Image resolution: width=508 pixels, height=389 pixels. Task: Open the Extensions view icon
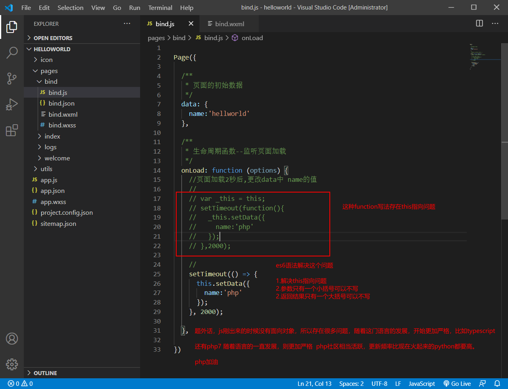coord(12,130)
